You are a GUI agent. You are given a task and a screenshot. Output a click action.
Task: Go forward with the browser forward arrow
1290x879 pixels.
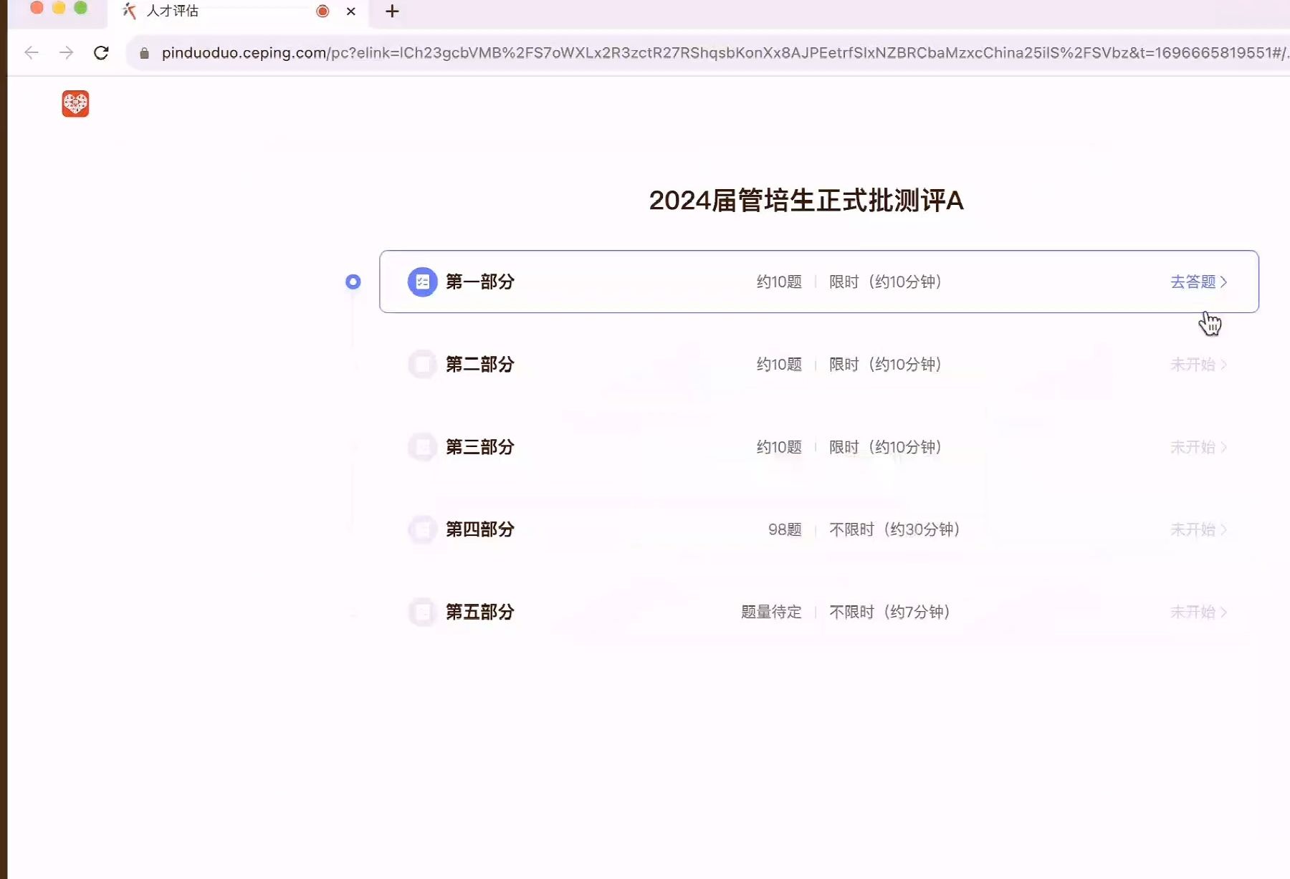pos(66,52)
